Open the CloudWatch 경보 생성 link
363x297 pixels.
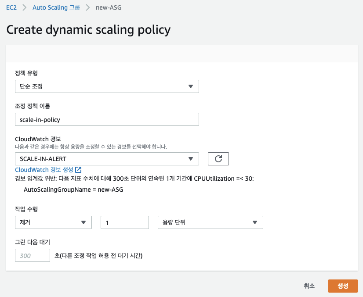click(44, 170)
